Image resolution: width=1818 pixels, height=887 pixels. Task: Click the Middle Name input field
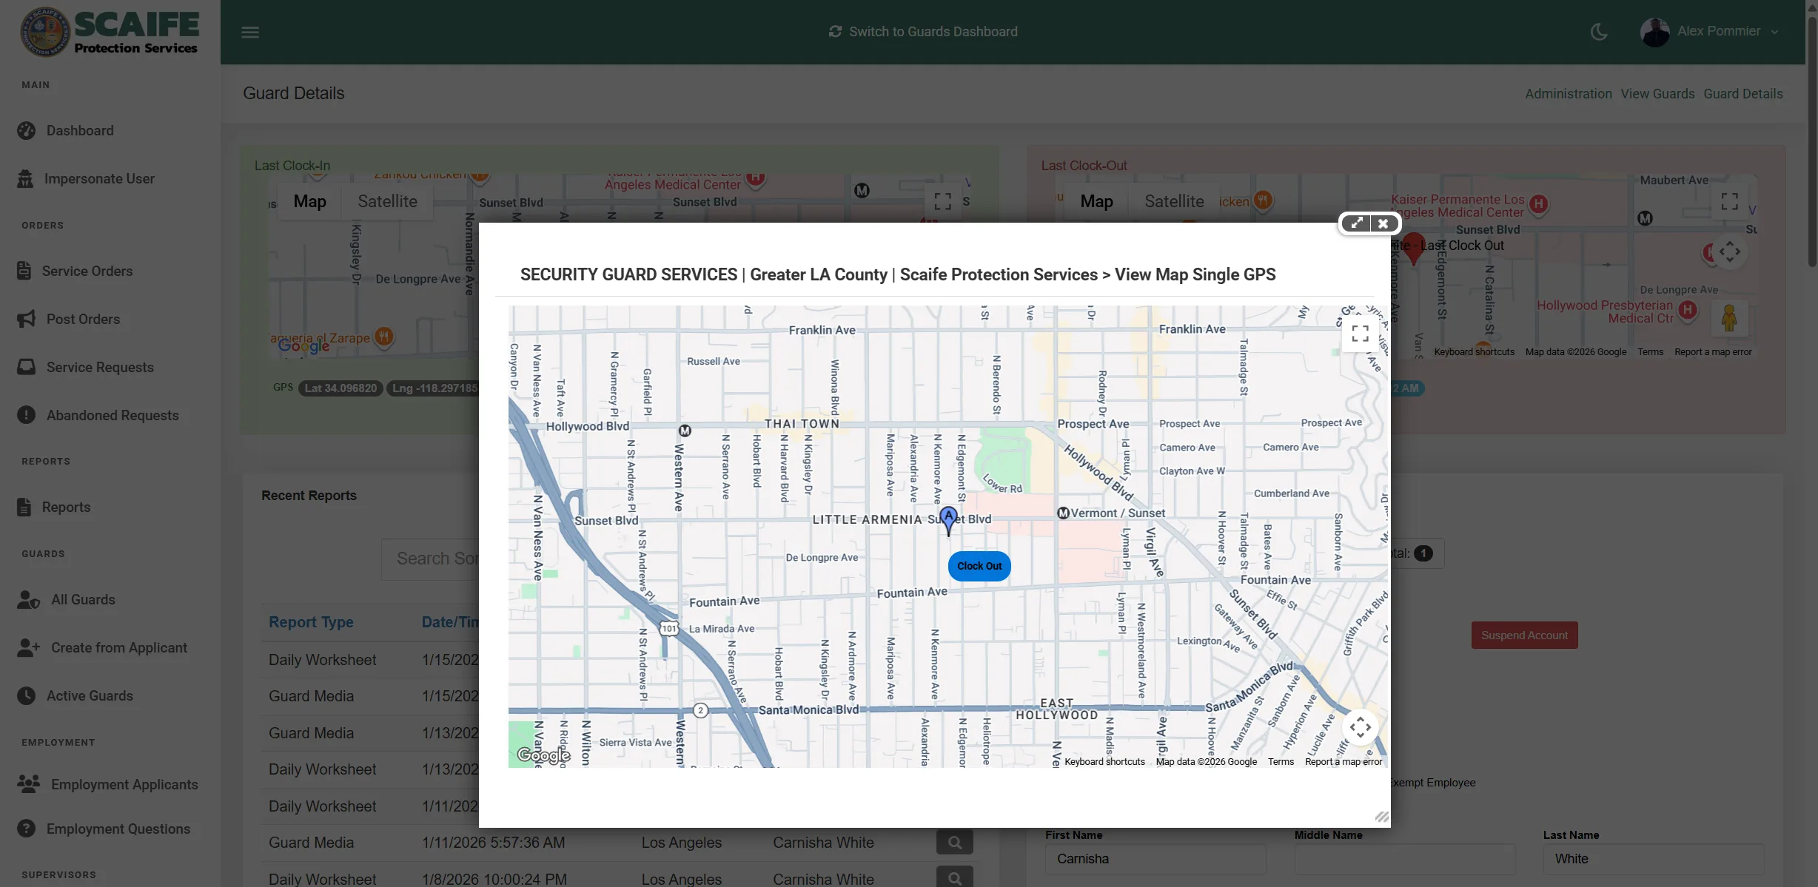pyautogui.click(x=1405, y=859)
